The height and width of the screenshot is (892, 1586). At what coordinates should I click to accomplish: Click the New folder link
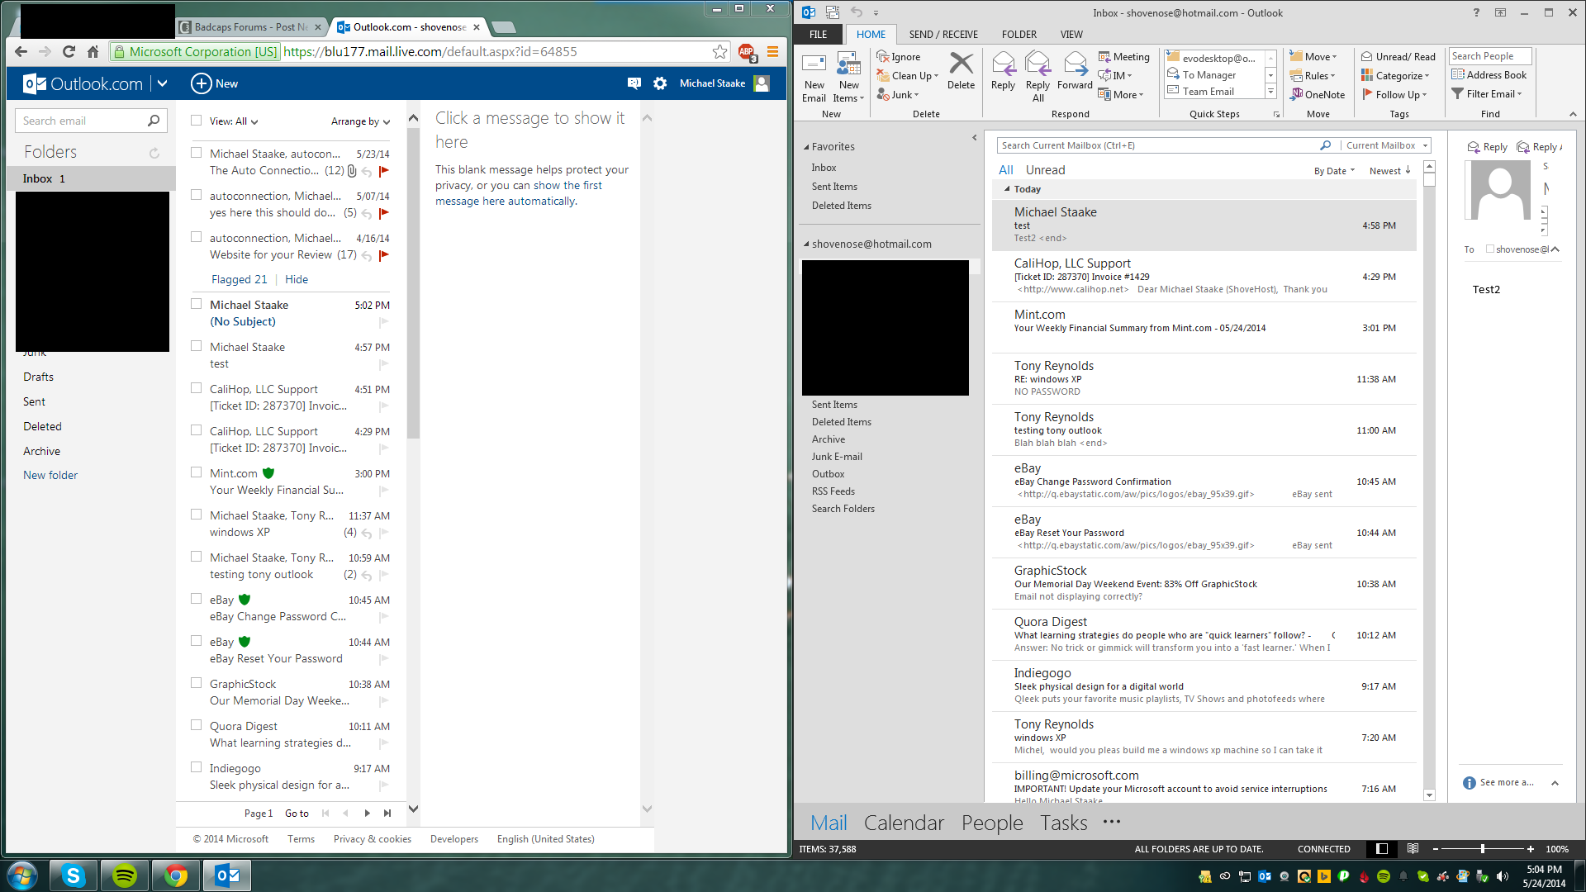pos(50,476)
